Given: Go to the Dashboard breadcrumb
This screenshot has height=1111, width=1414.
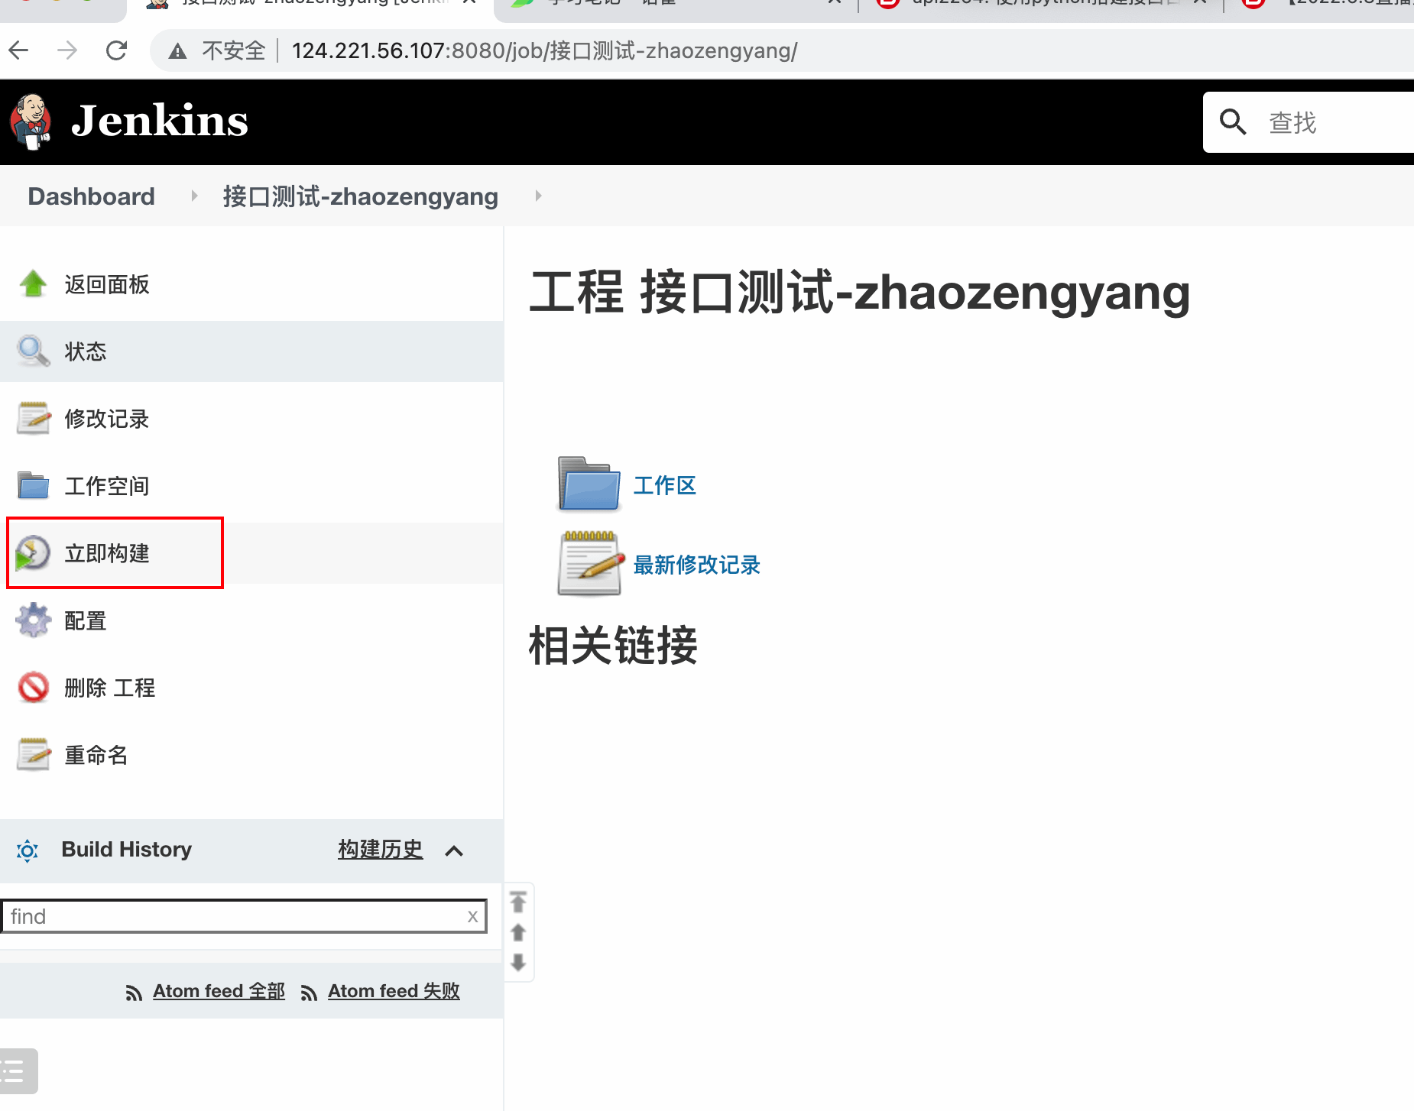Looking at the screenshot, I should pos(91,196).
